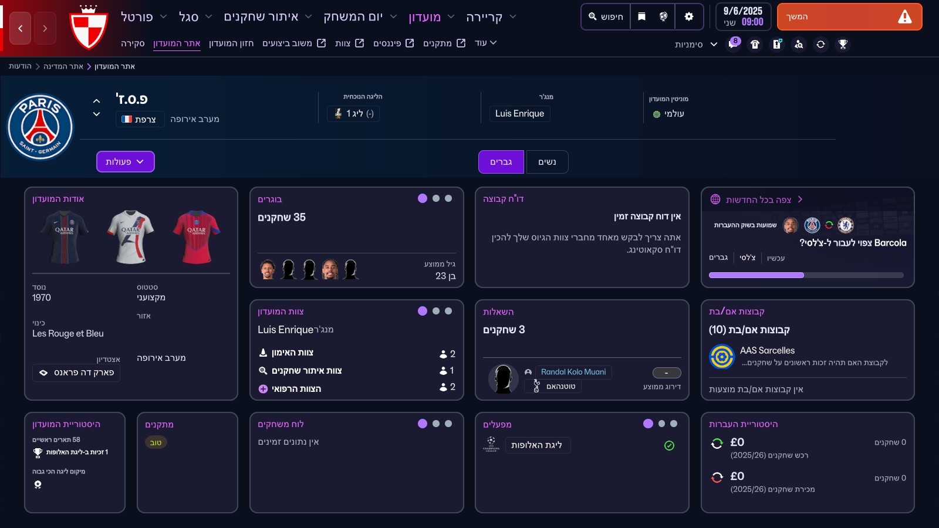Click the globe icon near search
The width and height of the screenshot is (939, 528).
[x=663, y=16]
